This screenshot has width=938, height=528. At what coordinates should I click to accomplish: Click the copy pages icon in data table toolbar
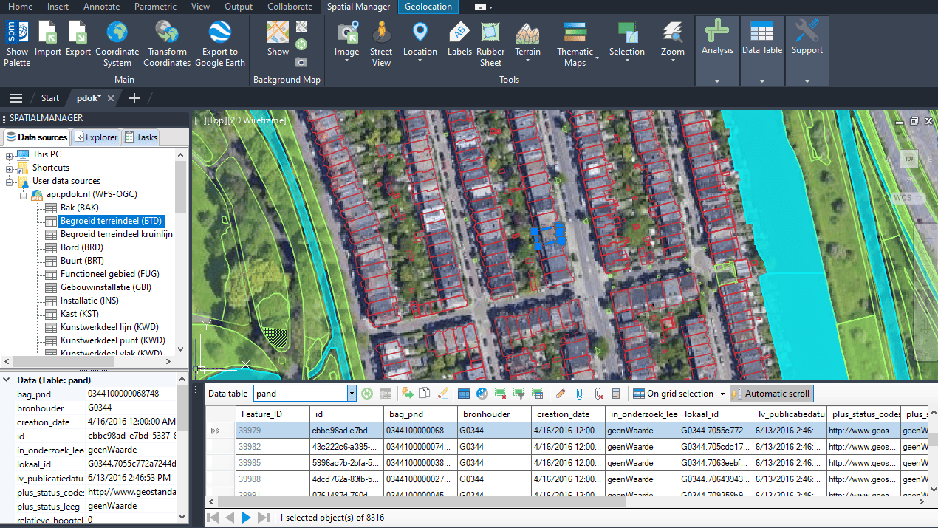coord(425,394)
